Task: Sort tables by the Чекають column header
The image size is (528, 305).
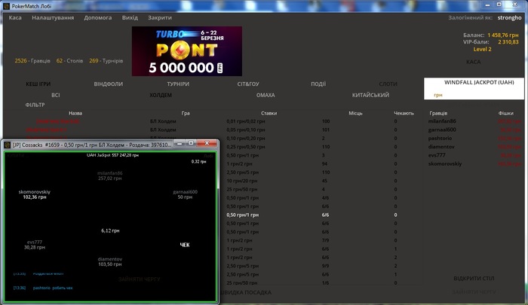Action: tap(404, 113)
